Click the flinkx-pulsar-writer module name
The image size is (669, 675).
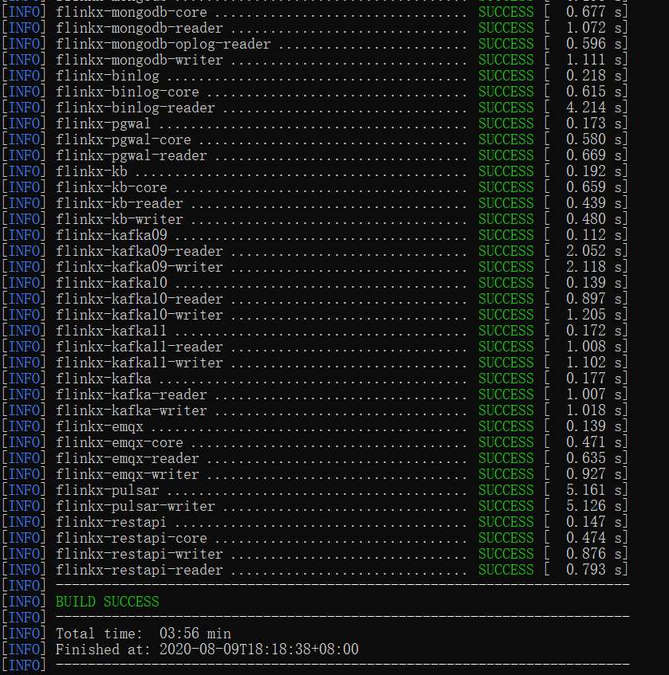[136, 506]
